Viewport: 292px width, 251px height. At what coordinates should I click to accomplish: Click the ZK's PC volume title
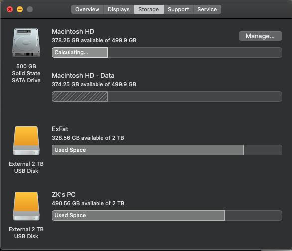point(64,195)
